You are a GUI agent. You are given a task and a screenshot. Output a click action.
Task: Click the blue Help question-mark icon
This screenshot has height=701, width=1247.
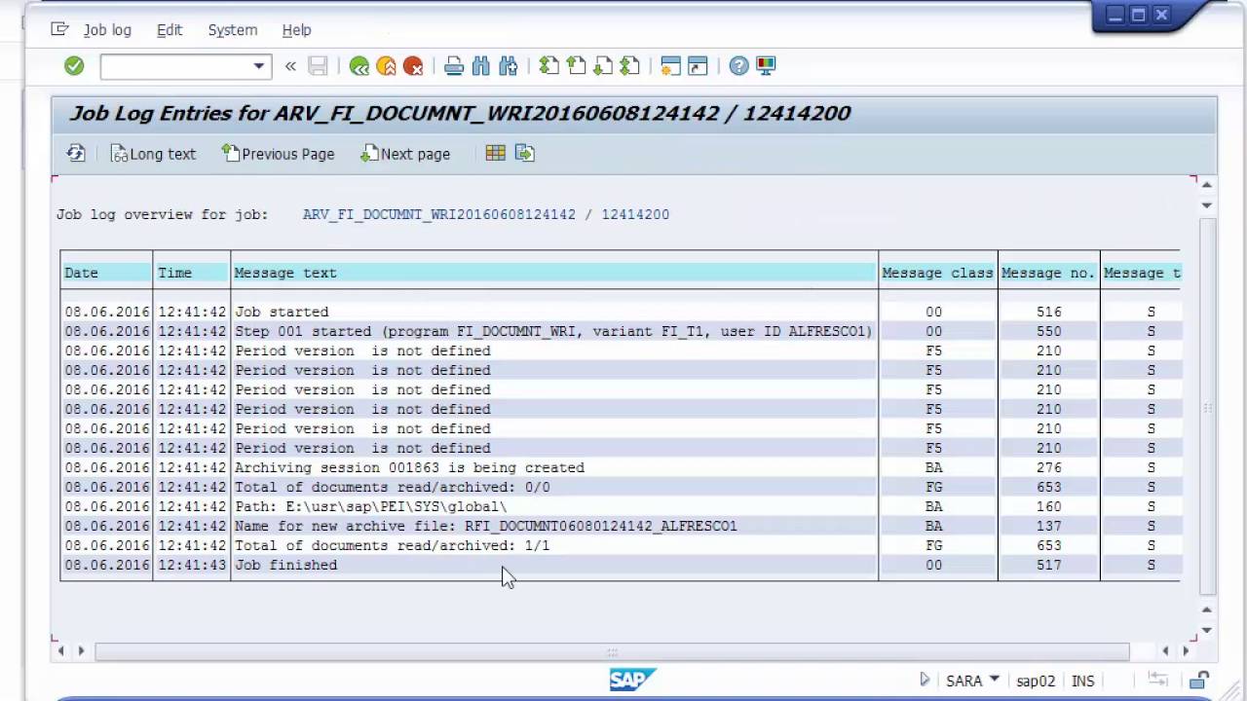(739, 66)
